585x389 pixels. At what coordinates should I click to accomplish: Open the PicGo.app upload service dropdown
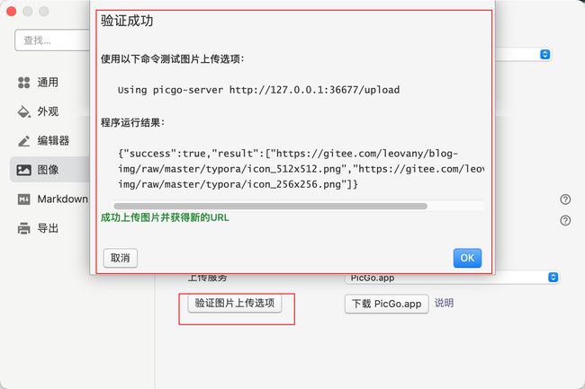(x=452, y=278)
